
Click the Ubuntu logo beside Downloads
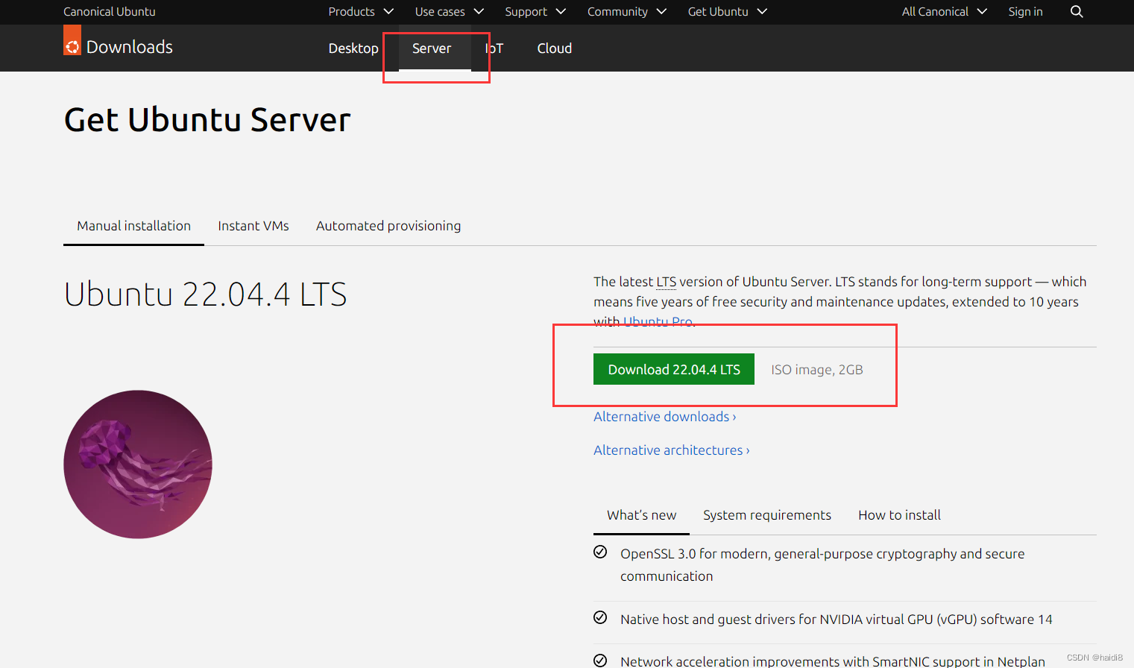tap(72, 40)
